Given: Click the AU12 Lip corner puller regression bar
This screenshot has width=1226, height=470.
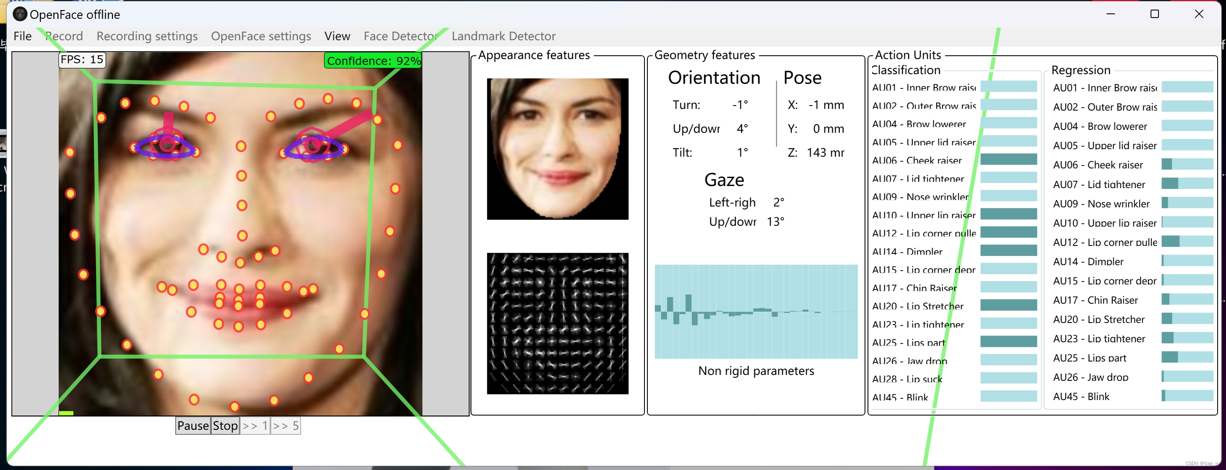Looking at the screenshot, I should point(1187,242).
